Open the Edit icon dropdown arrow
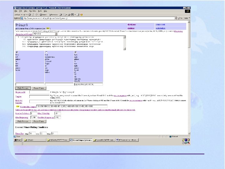Image resolution: width=225 pixels, height=169 pixels. pos(75,15)
